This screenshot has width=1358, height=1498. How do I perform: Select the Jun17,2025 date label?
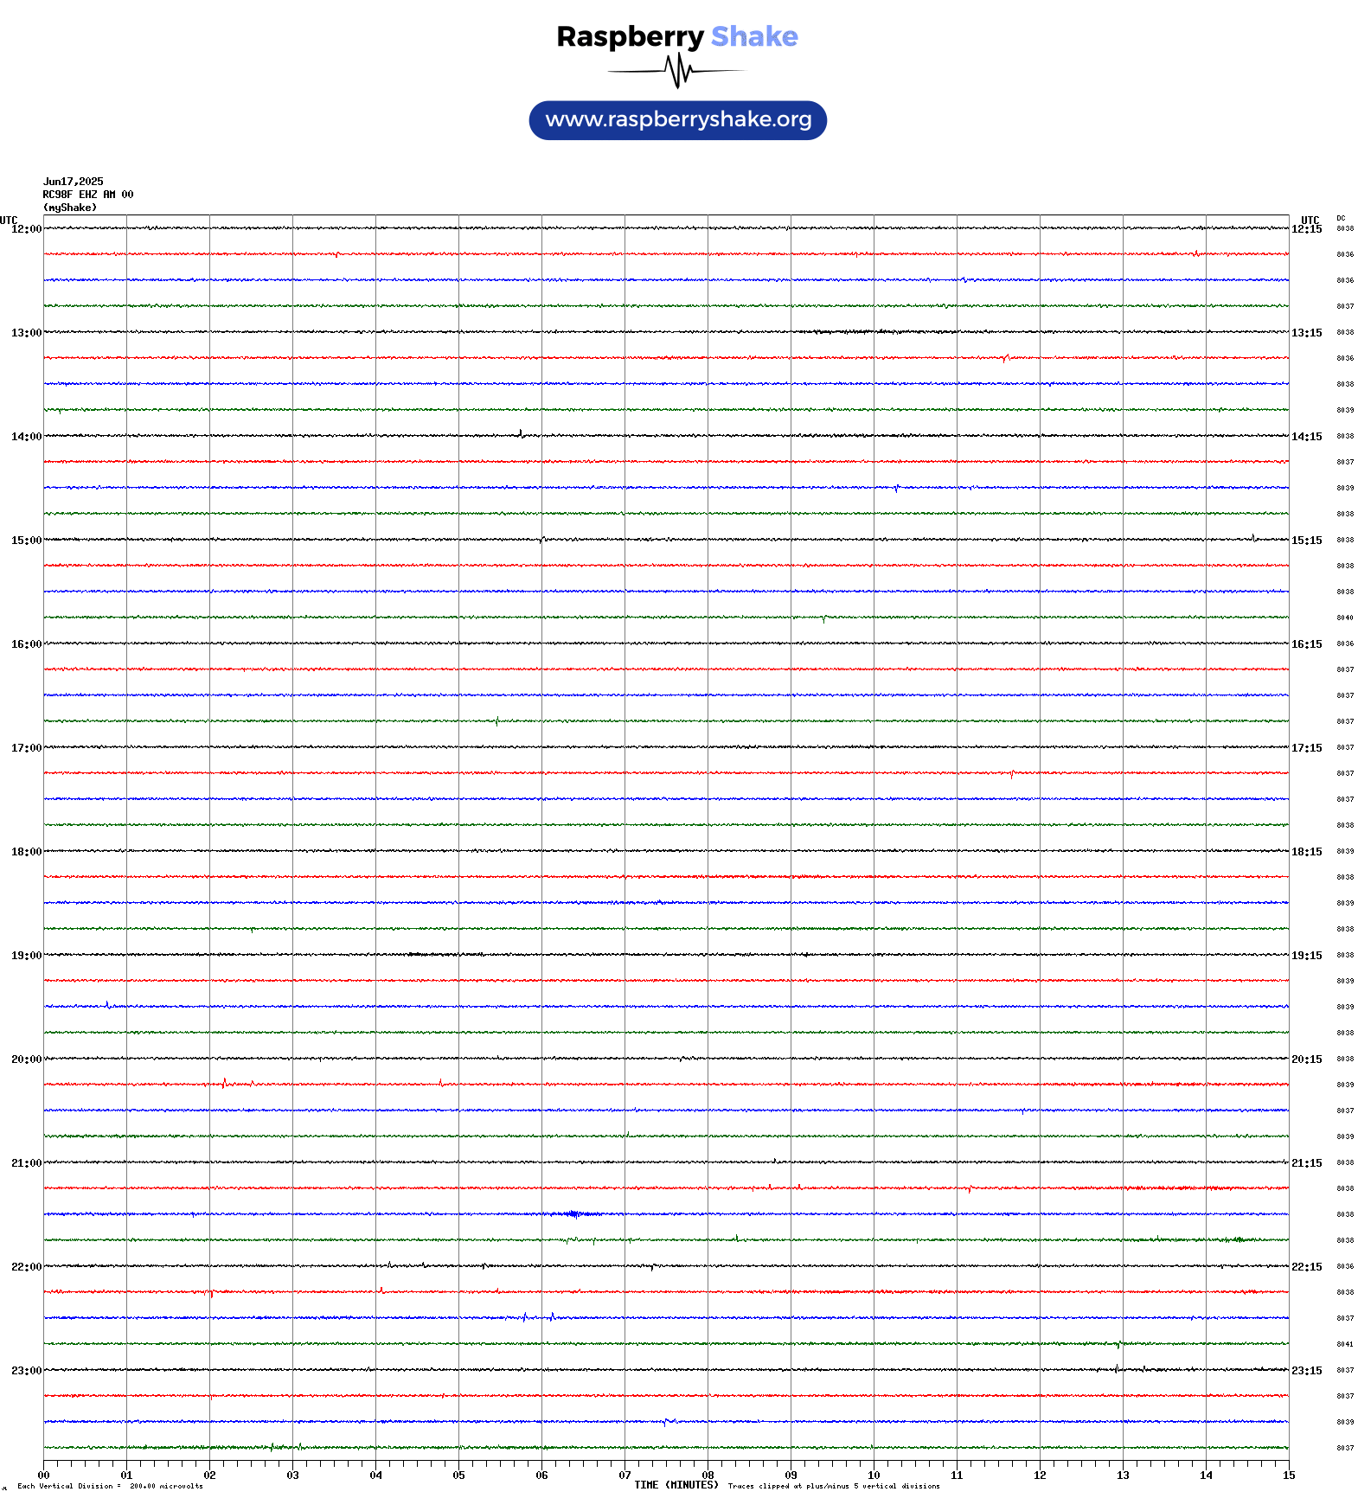point(74,182)
